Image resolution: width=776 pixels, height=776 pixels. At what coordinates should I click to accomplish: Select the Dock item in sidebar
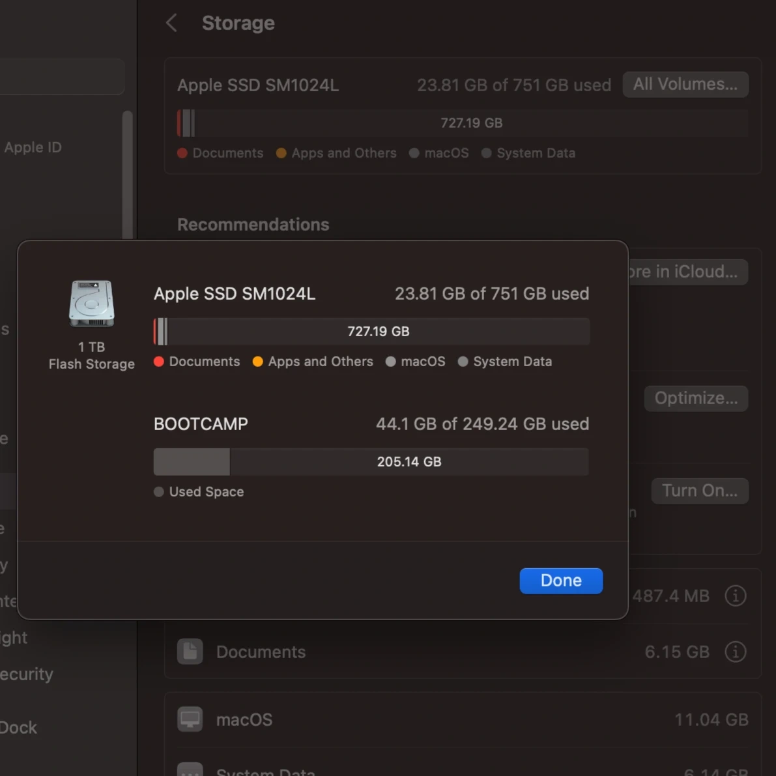[18, 727]
